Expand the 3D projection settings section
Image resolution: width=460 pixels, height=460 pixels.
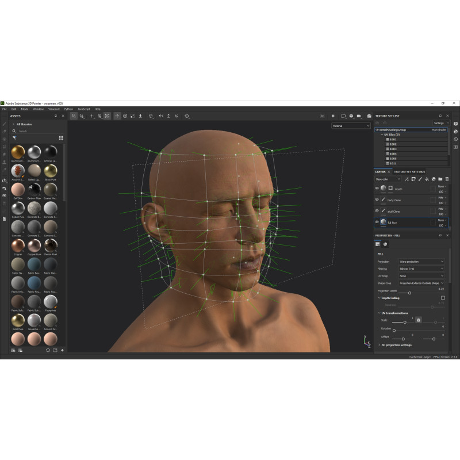tap(396, 345)
